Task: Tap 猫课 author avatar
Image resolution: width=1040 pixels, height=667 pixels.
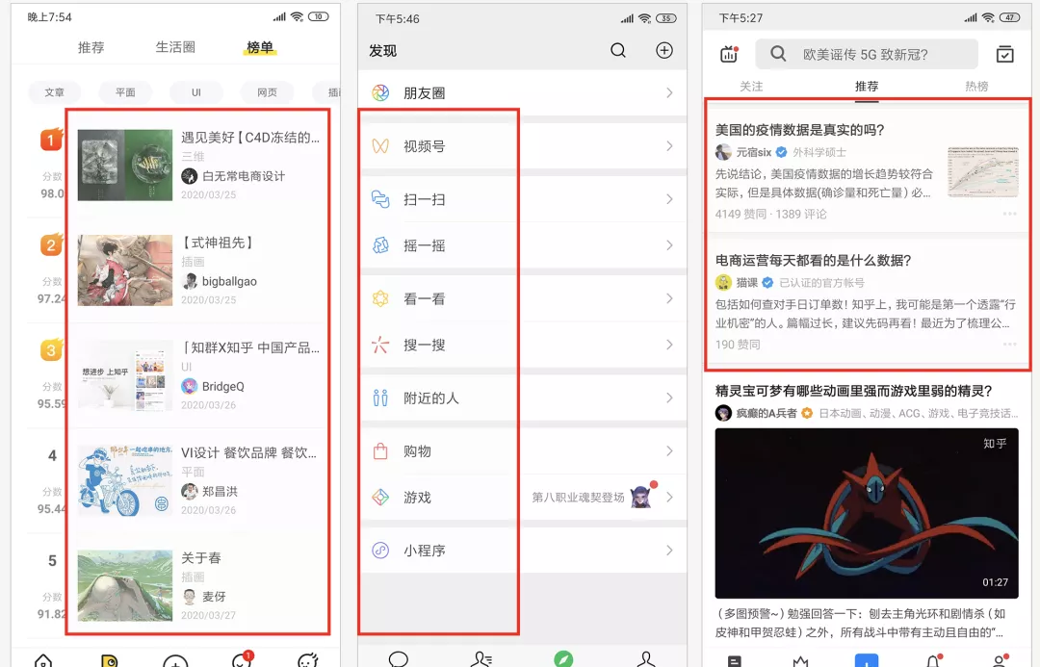Action: click(723, 282)
